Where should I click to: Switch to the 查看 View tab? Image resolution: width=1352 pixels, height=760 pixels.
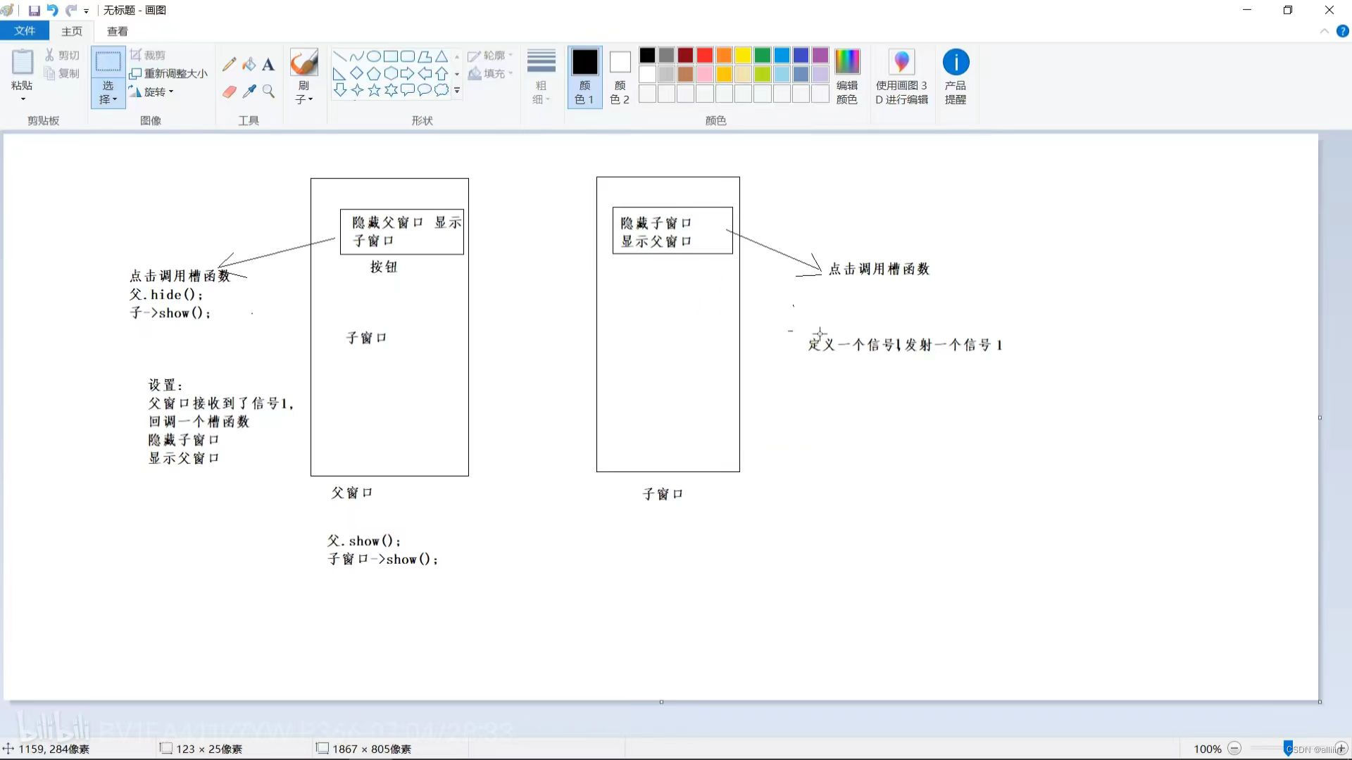117,31
